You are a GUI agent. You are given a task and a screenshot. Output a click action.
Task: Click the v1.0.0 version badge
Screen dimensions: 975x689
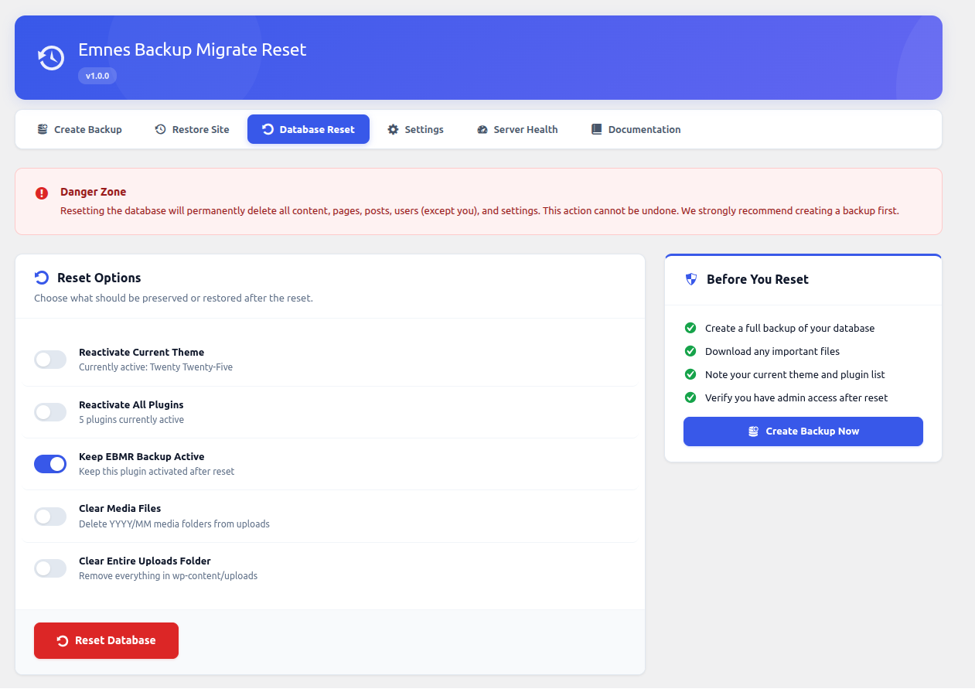point(97,75)
